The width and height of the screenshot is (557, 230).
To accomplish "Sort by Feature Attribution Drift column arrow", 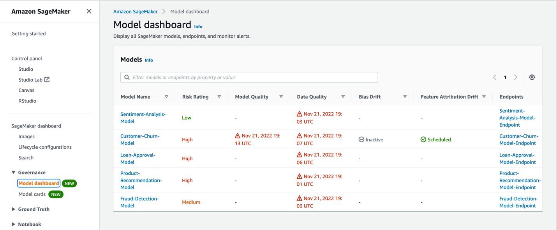I will [x=484, y=97].
